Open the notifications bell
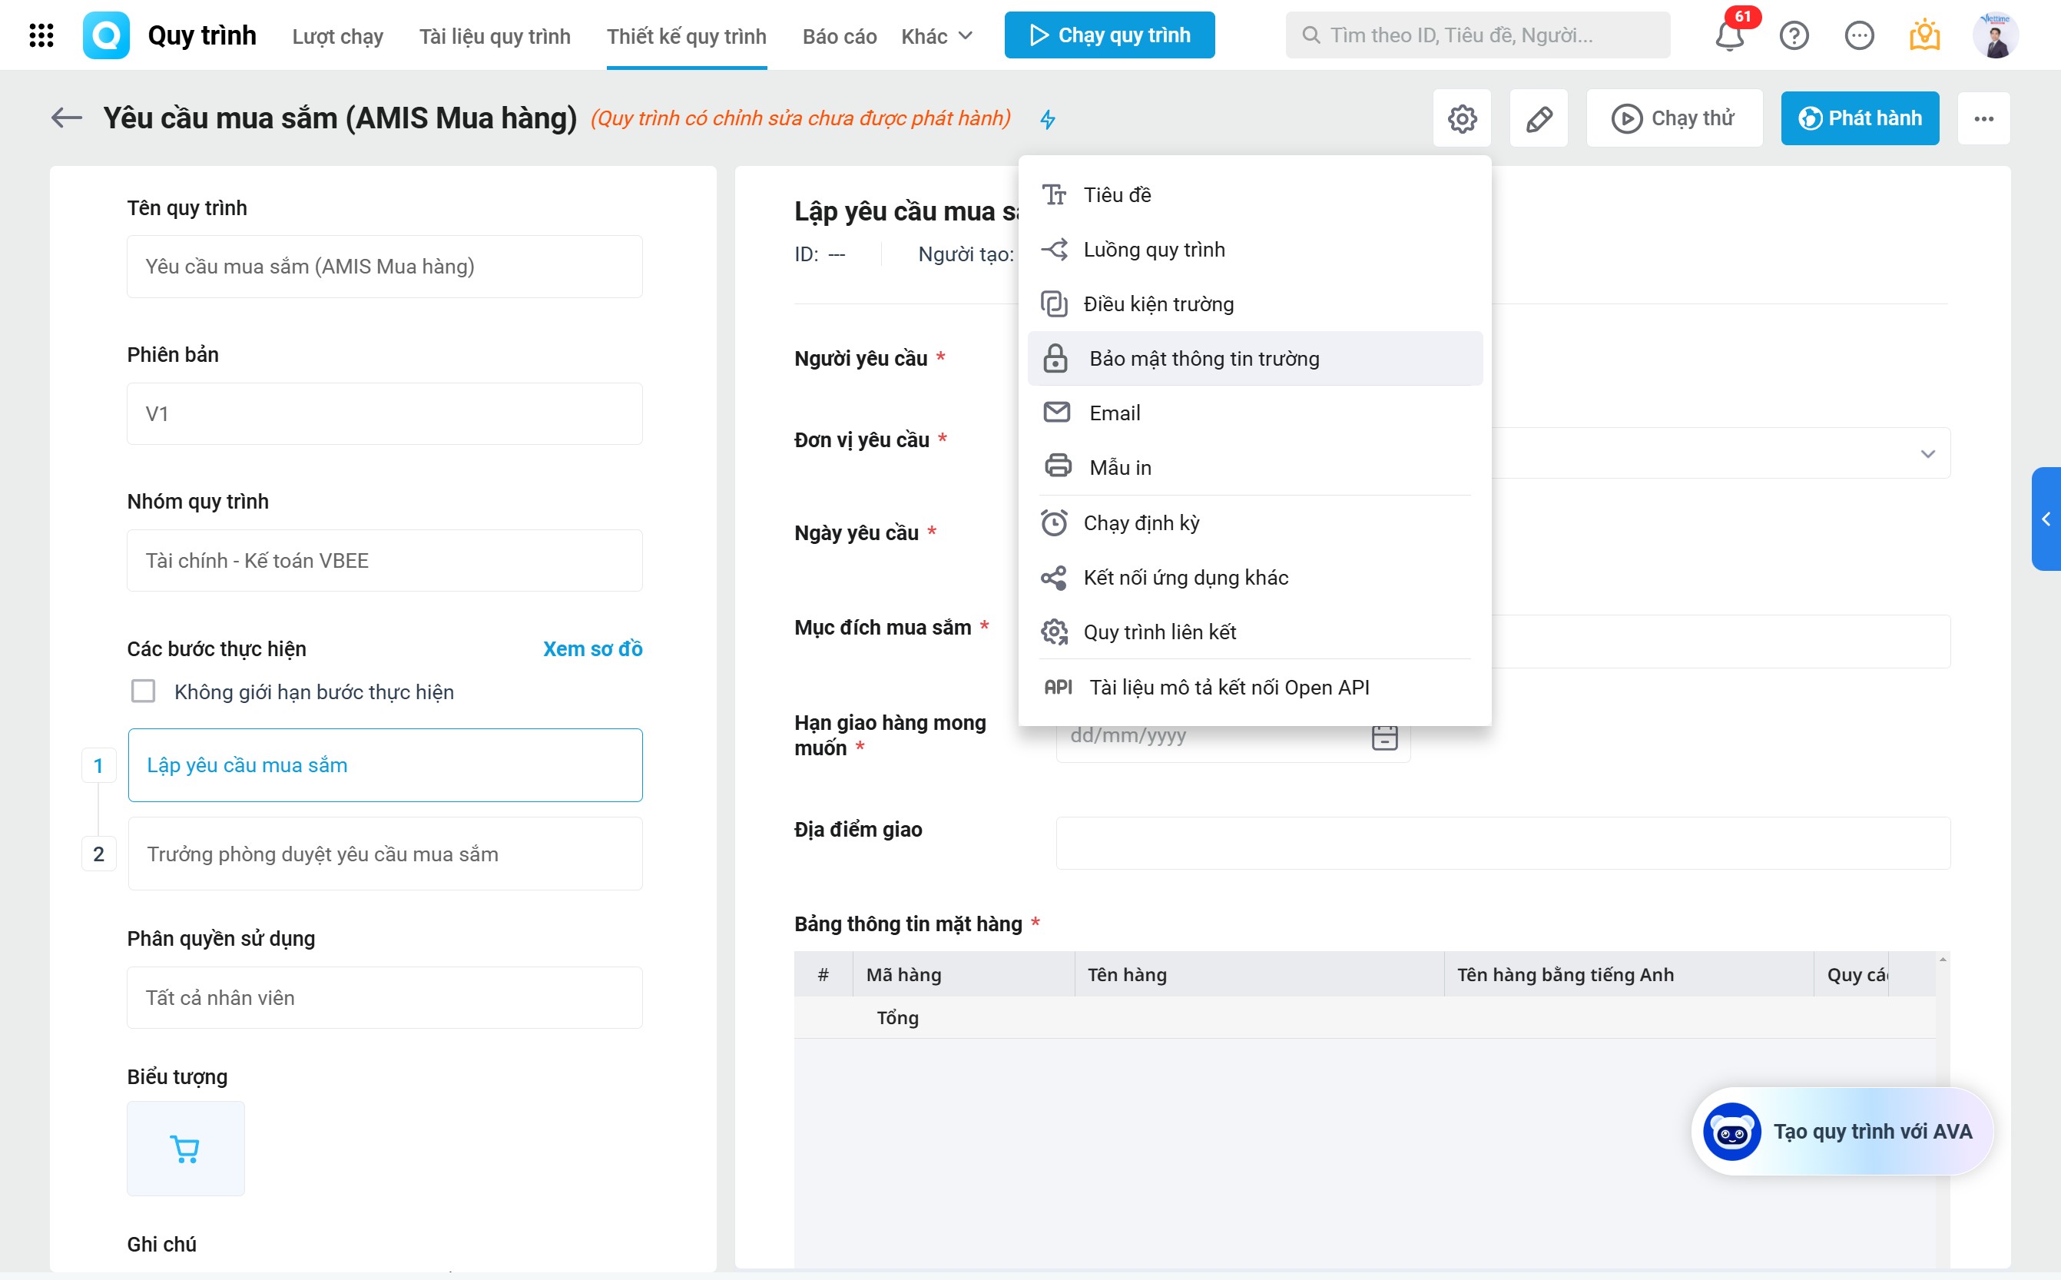Image resolution: width=2061 pixels, height=1280 pixels. coord(1729,35)
